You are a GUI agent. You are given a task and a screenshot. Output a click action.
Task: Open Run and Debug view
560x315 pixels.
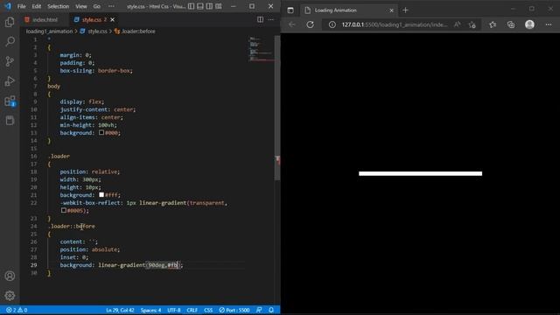click(x=10, y=81)
